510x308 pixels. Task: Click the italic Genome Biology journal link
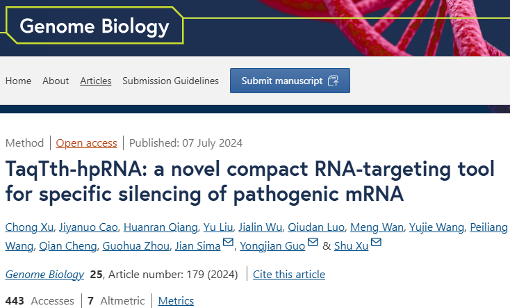(44, 275)
